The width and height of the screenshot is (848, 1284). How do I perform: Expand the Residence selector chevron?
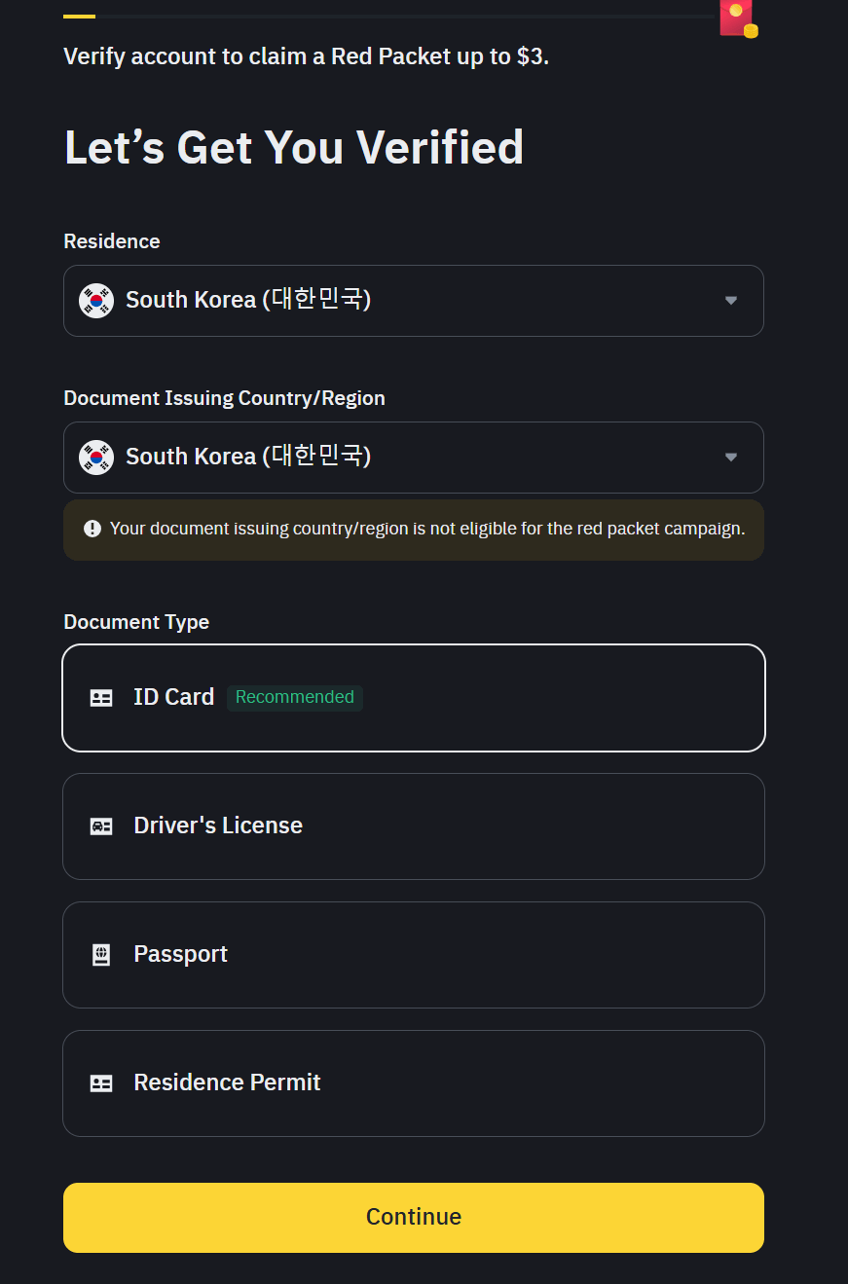coord(730,301)
